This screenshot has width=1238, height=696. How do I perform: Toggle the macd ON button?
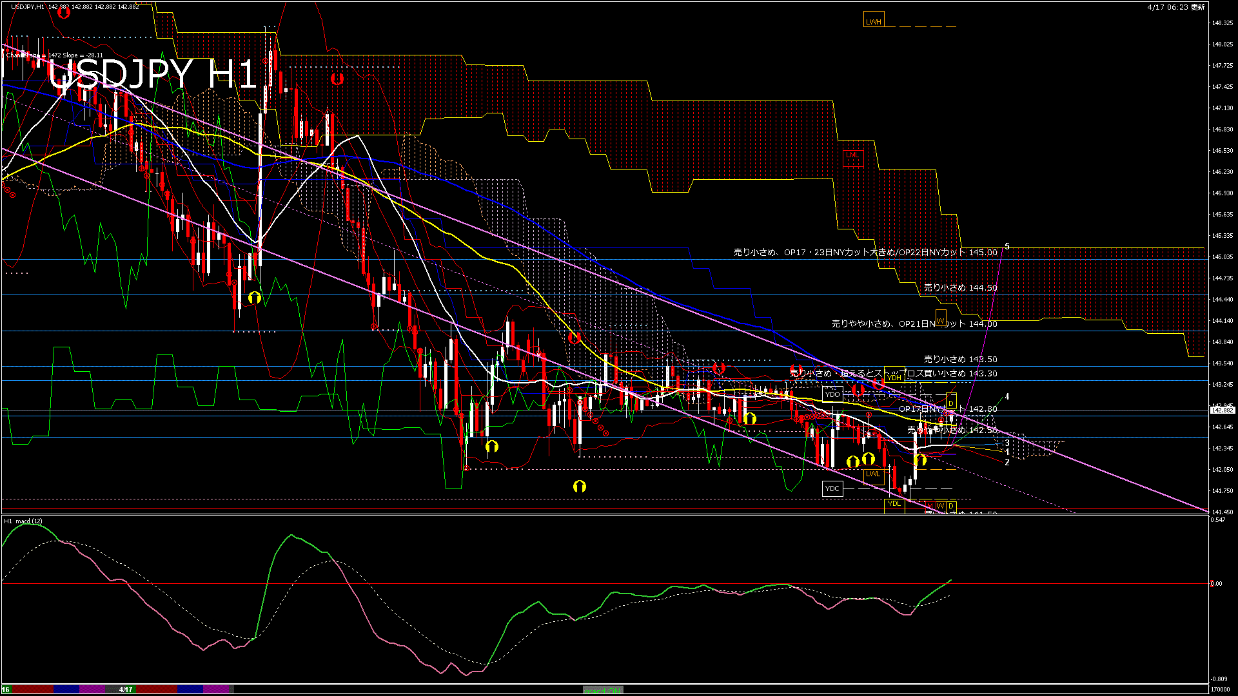tap(603, 690)
